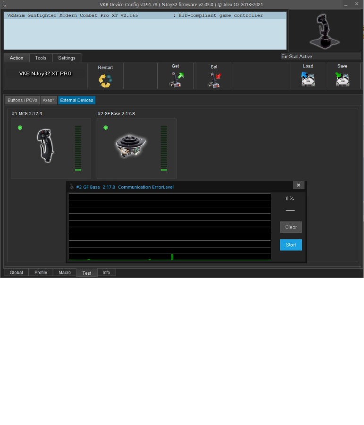Screen dimensions: 364x425
Task: Open the Info bottom tab
Action: [106, 272]
